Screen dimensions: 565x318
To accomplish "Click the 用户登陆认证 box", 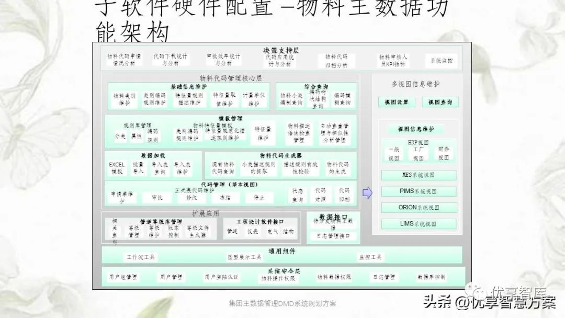I will 221,277.
